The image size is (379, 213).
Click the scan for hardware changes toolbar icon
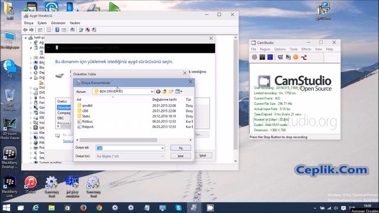(72, 30)
